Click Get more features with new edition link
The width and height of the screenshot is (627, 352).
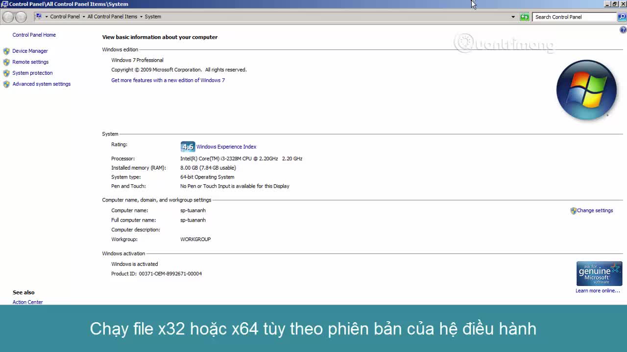tap(168, 80)
